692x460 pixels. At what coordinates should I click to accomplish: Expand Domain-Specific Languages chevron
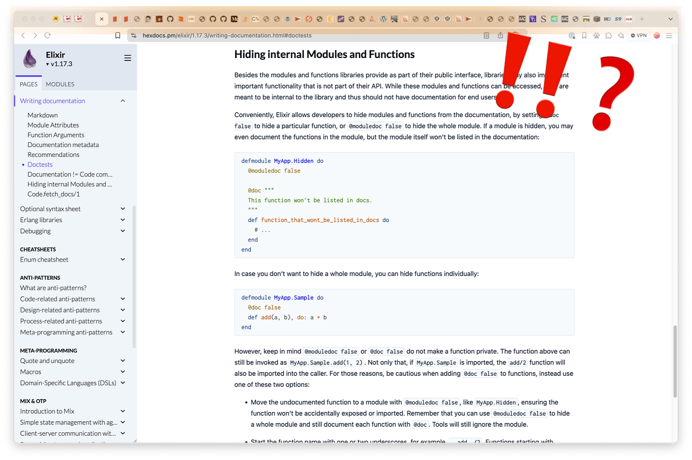coord(123,383)
